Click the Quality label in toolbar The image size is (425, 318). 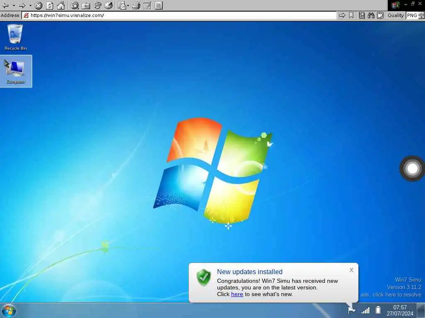pos(396,15)
